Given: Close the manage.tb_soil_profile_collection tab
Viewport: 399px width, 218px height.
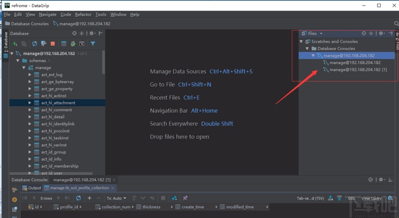Looking at the screenshot, I should click(112, 188).
